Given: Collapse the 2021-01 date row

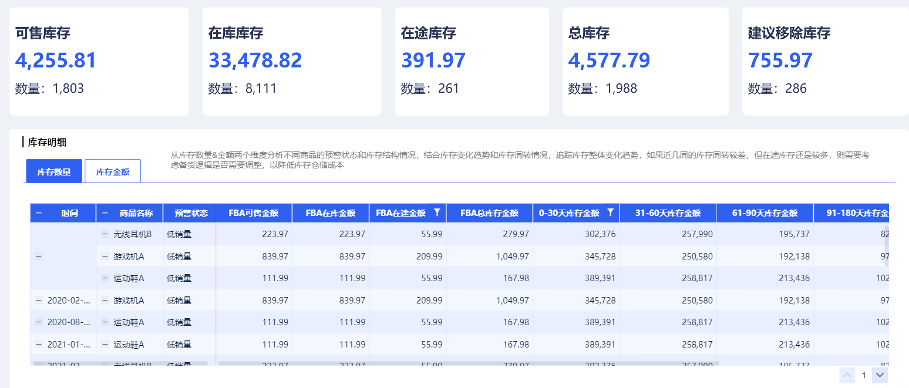Looking at the screenshot, I should tap(39, 344).
